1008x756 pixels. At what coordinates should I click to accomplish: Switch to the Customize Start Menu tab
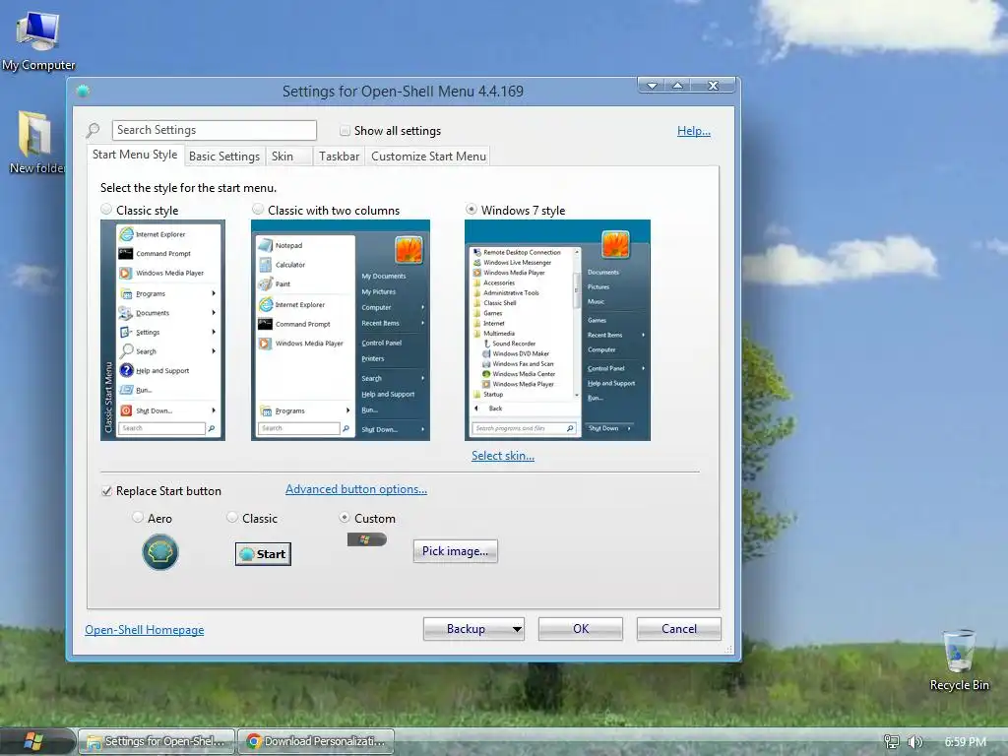click(x=428, y=157)
